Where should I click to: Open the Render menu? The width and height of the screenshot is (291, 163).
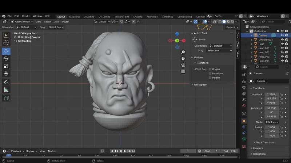click(x=26, y=16)
